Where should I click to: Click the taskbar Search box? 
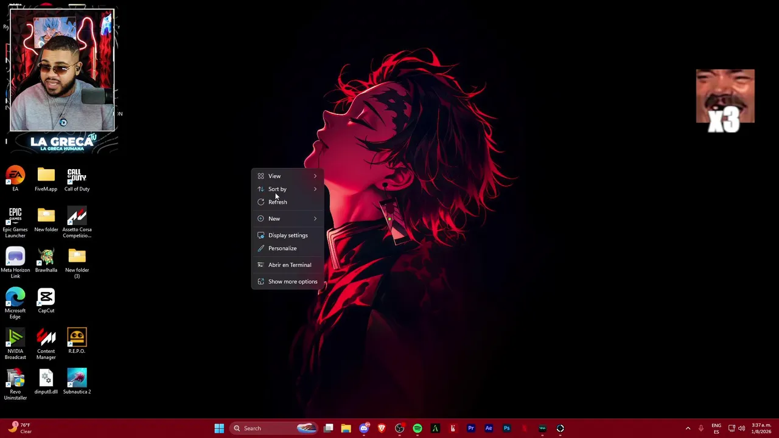coord(274,428)
